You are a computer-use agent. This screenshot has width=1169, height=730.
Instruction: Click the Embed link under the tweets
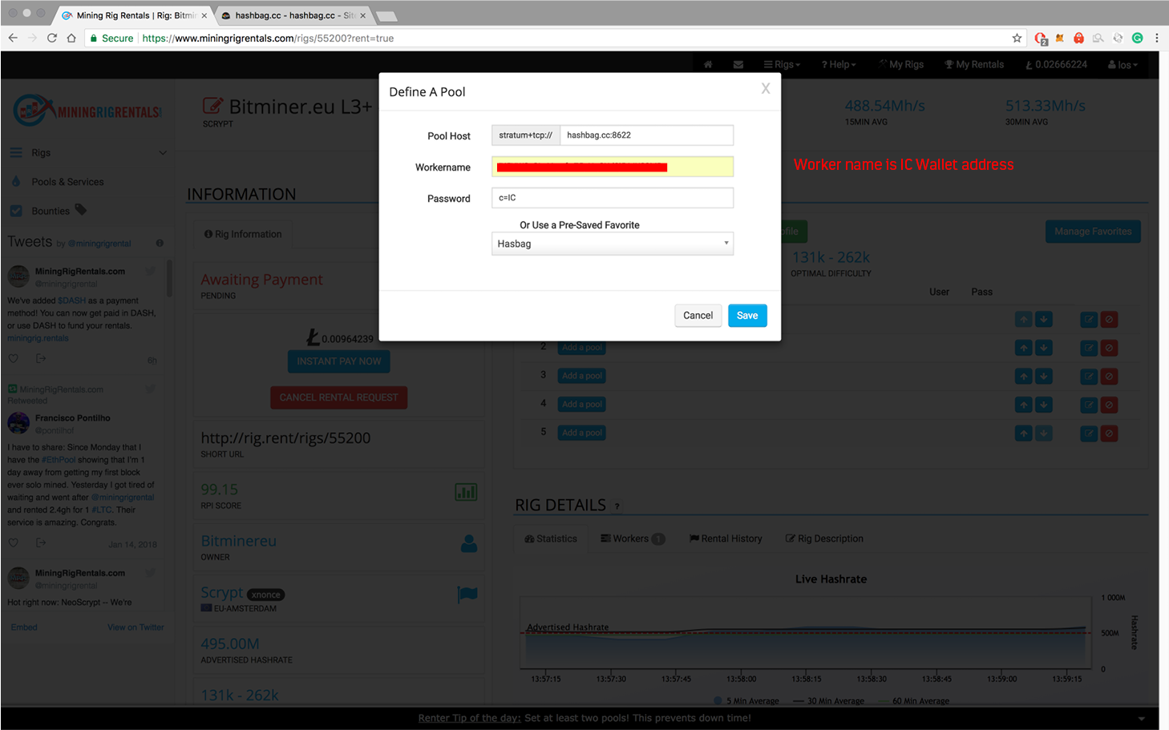click(24, 627)
